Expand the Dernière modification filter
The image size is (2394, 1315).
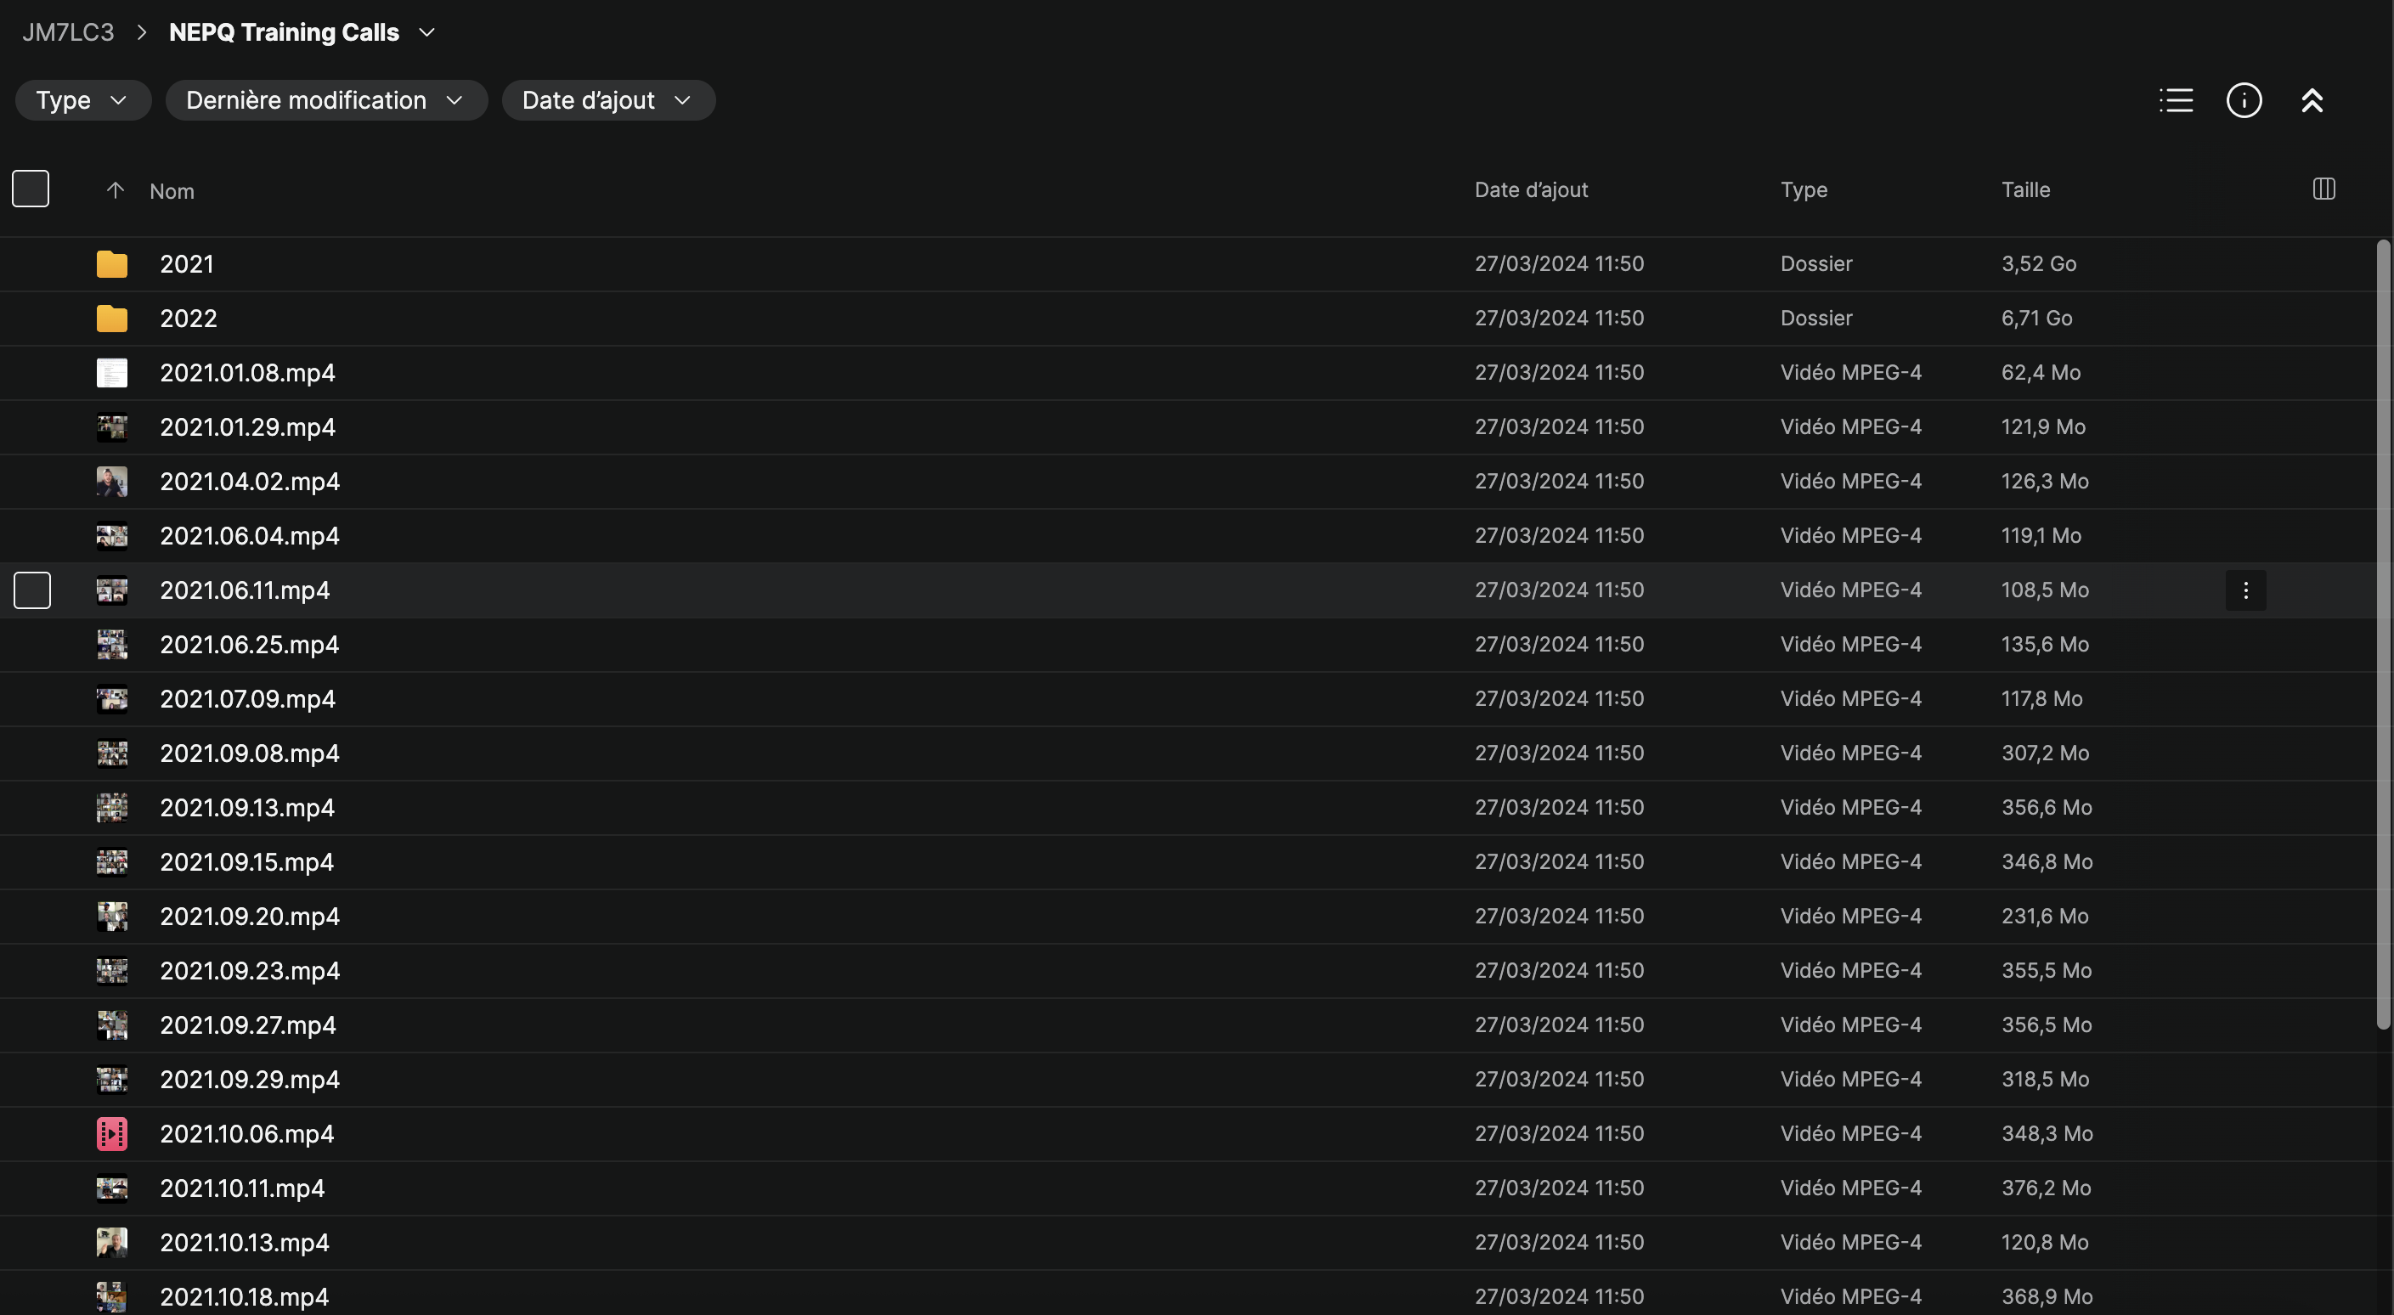click(325, 100)
